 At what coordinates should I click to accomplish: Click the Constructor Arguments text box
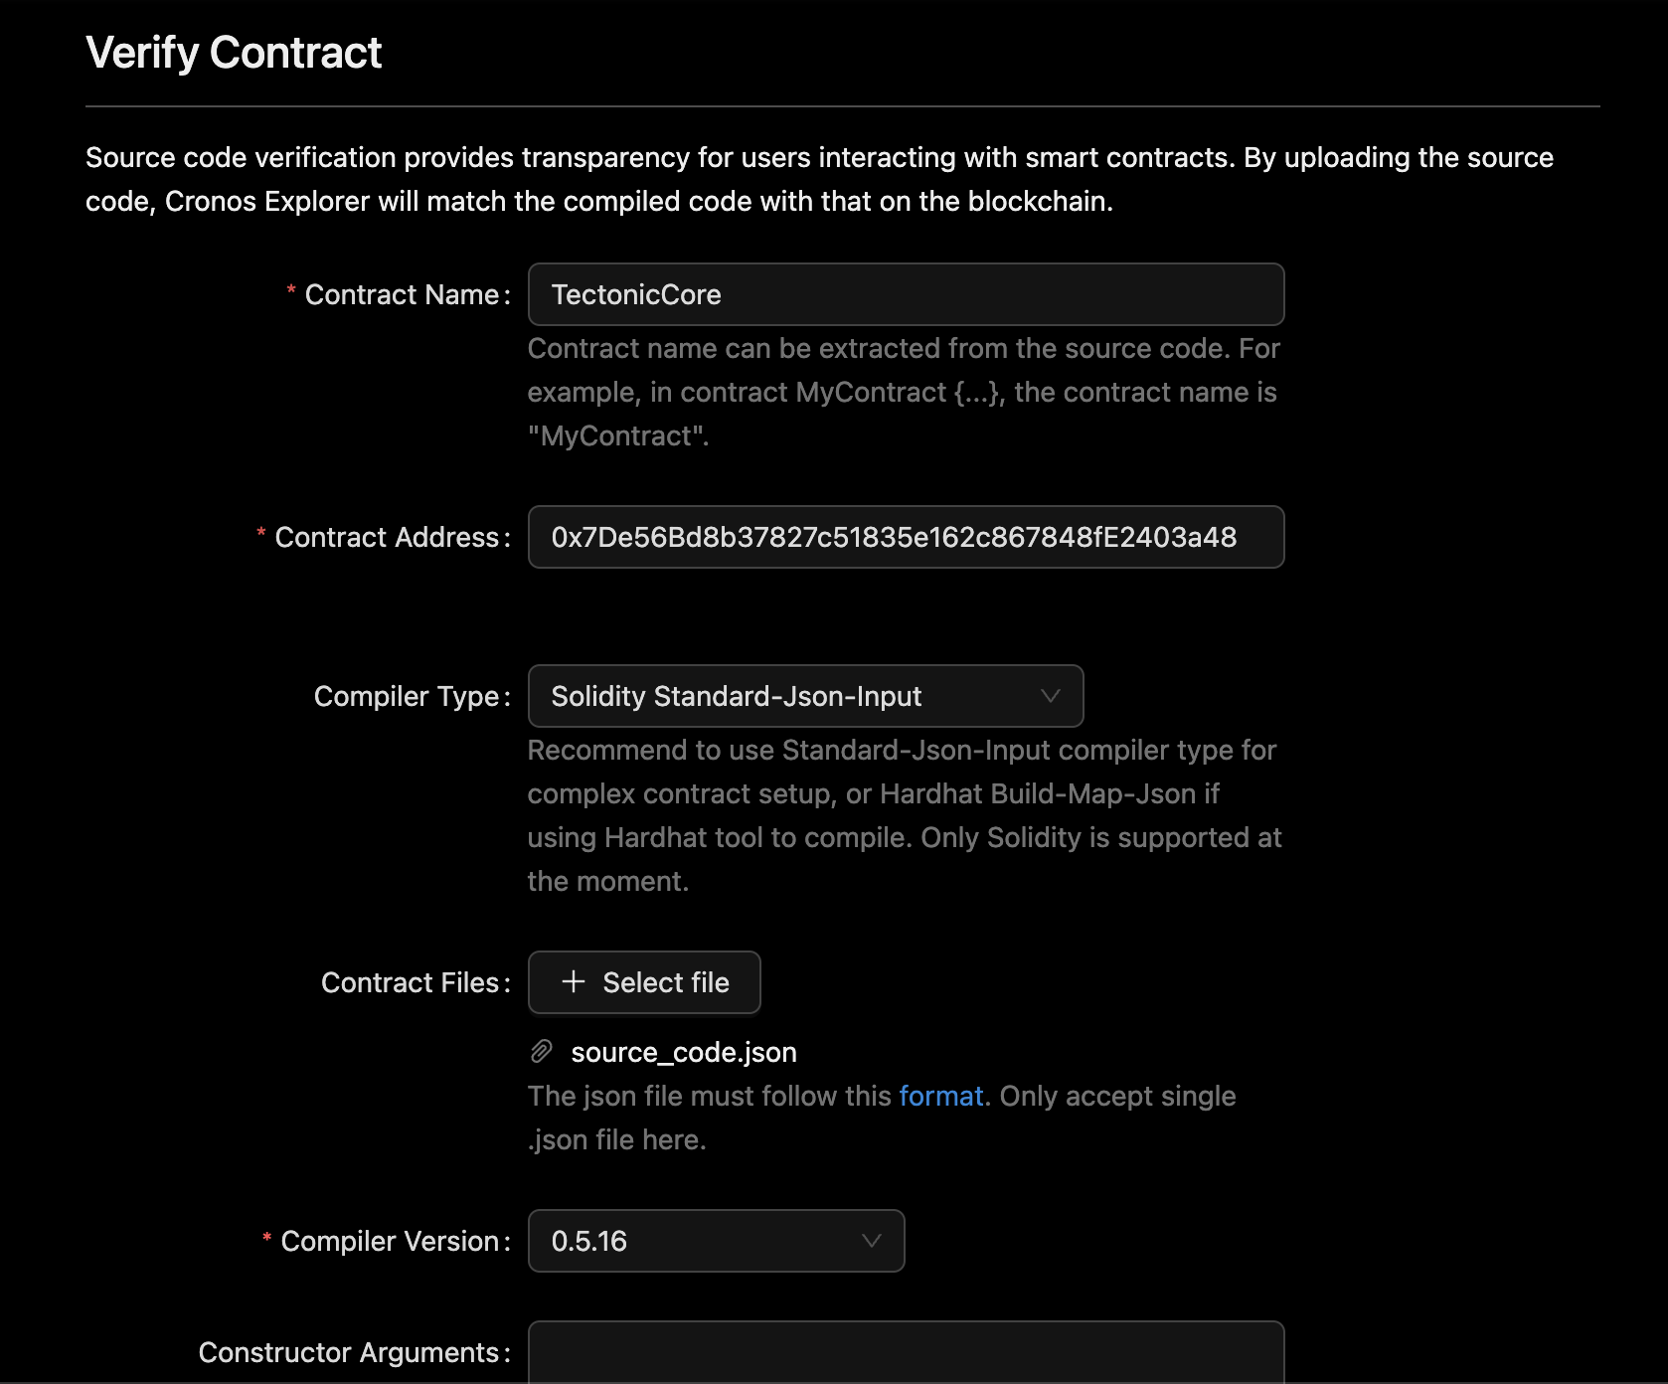pos(906,1352)
